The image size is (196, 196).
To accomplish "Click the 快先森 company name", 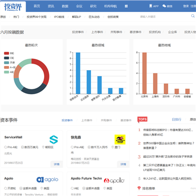I will click(x=76, y=138).
